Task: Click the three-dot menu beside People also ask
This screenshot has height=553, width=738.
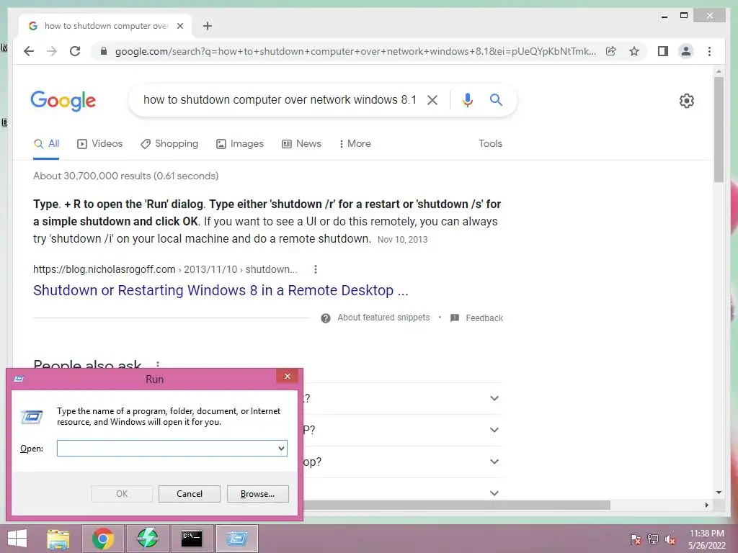Action: [x=158, y=365]
